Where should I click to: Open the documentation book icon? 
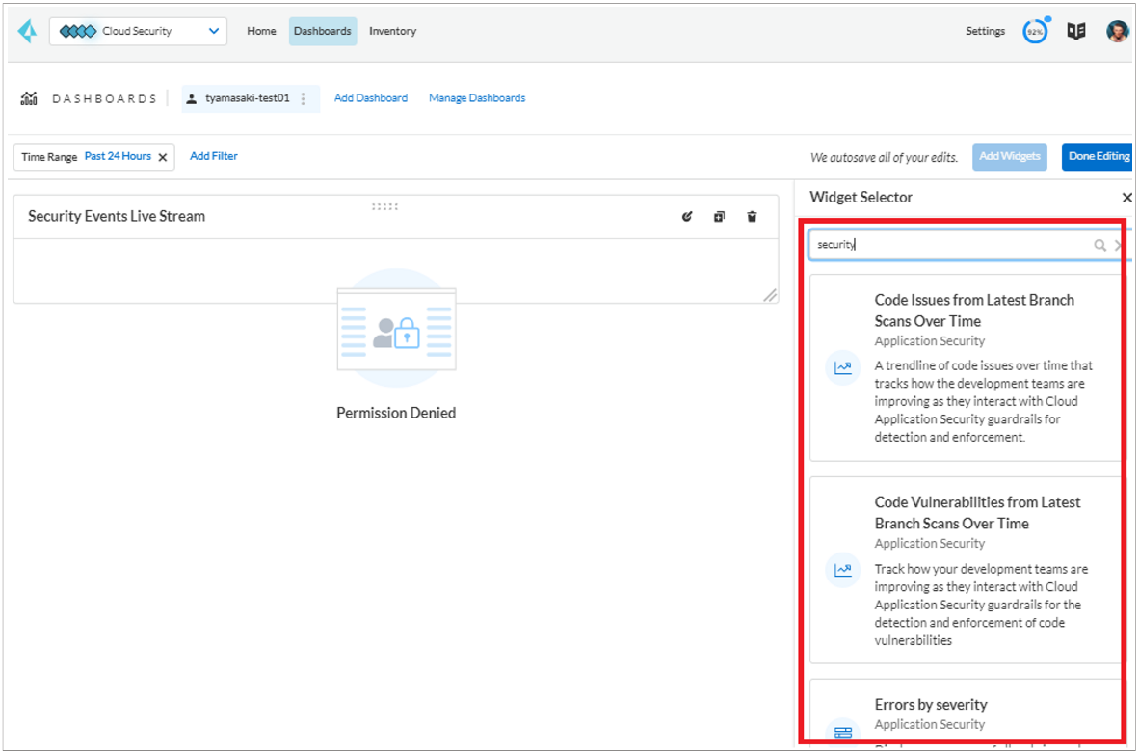[x=1076, y=31]
